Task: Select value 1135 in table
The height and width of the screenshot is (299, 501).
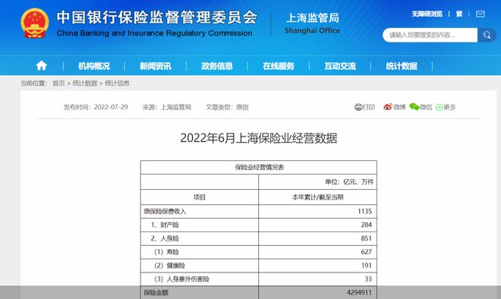Action: (x=364, y=211)
